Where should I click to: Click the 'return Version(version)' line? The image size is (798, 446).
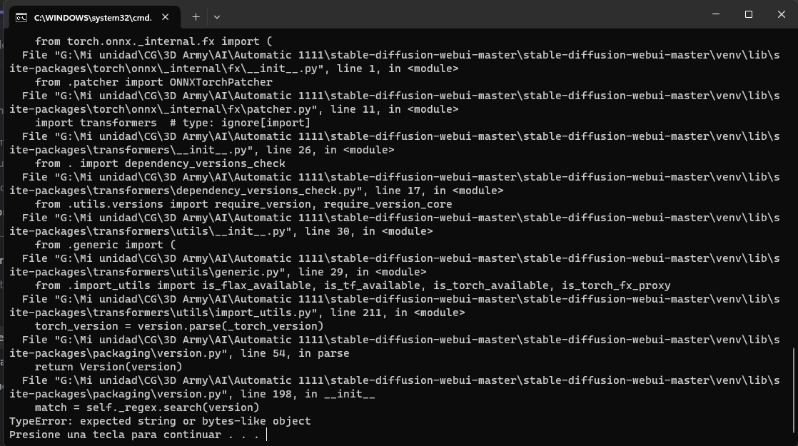(108, 367)
